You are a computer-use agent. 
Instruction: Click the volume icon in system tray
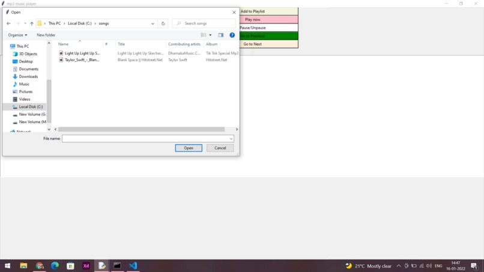[x=429, y=266]
